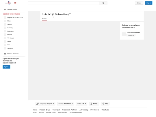Open the guide menu icon beside logo
This screenshot has width=156, height=117.
tap(16, 3)
